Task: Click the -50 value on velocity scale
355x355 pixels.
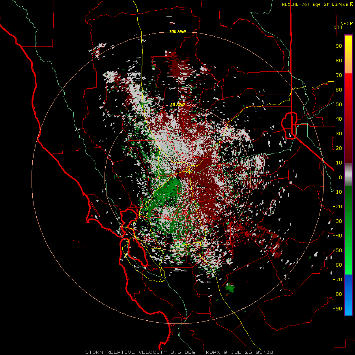Action: 337,250
